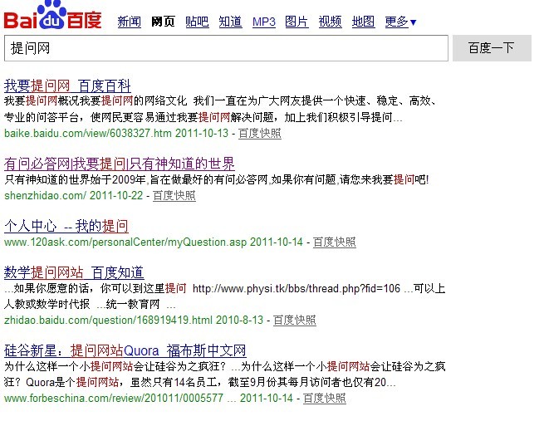Click snippet text beginning 只有神知道的世界始于2009年

pos(217,179)
